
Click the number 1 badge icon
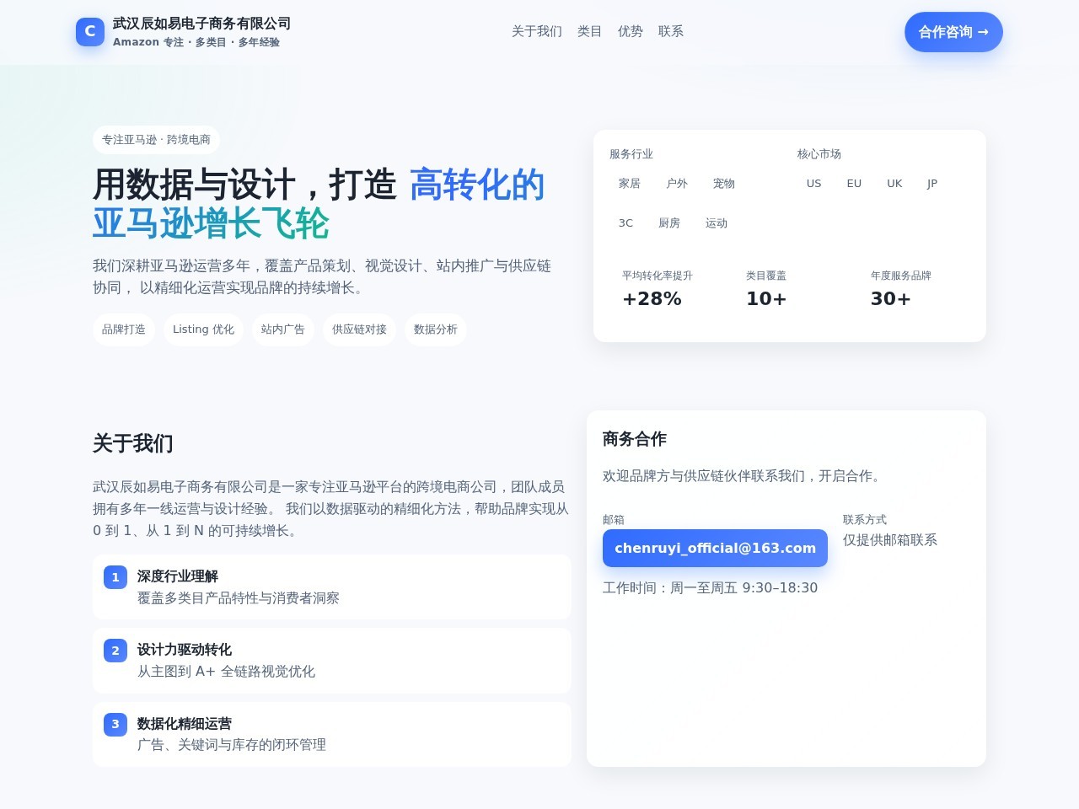[115, 577]
